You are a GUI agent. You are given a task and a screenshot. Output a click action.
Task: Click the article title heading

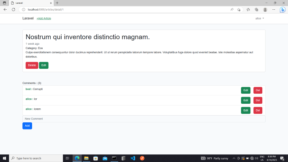87,37
